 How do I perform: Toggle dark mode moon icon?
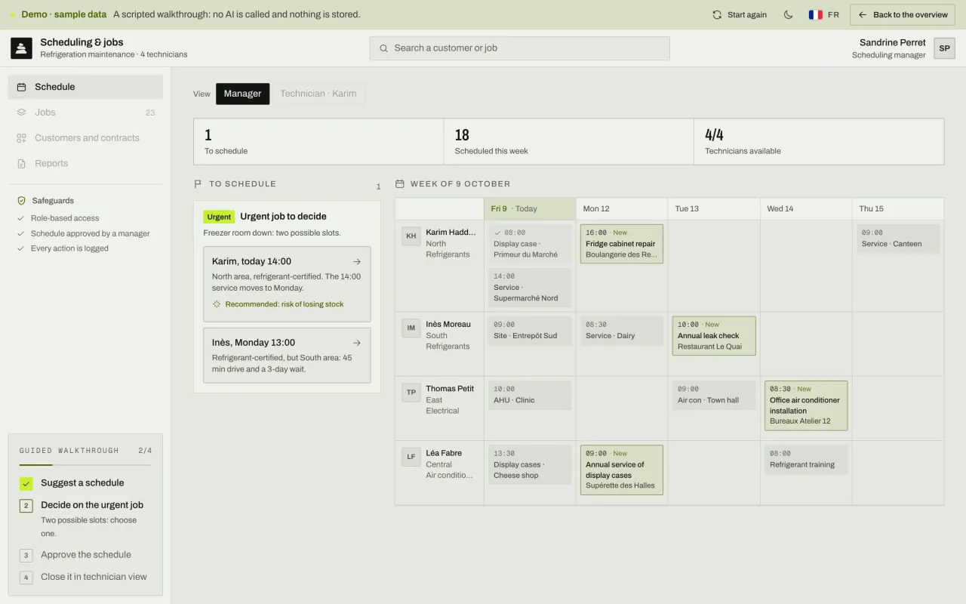tap(789, 14)
